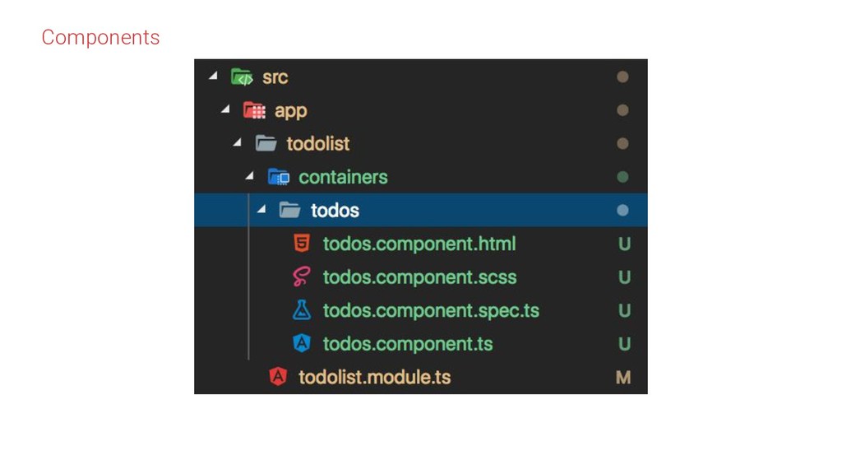The image size is (842, 474).
Task: Click the Components slide heading
Action: click(x=100, y=37)
